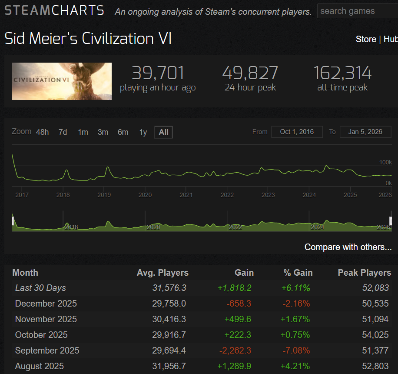This screenshot has height=374, width=398.
Task: Click the 162,314 all-time peak stat
Action: pos(342,79)
